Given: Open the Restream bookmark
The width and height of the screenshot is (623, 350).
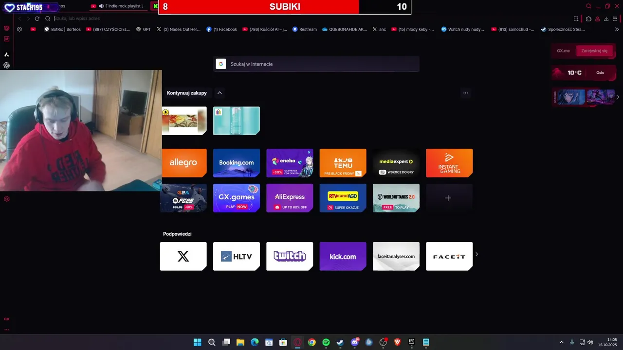Looking at the screenshot, I should click(305, 29).
